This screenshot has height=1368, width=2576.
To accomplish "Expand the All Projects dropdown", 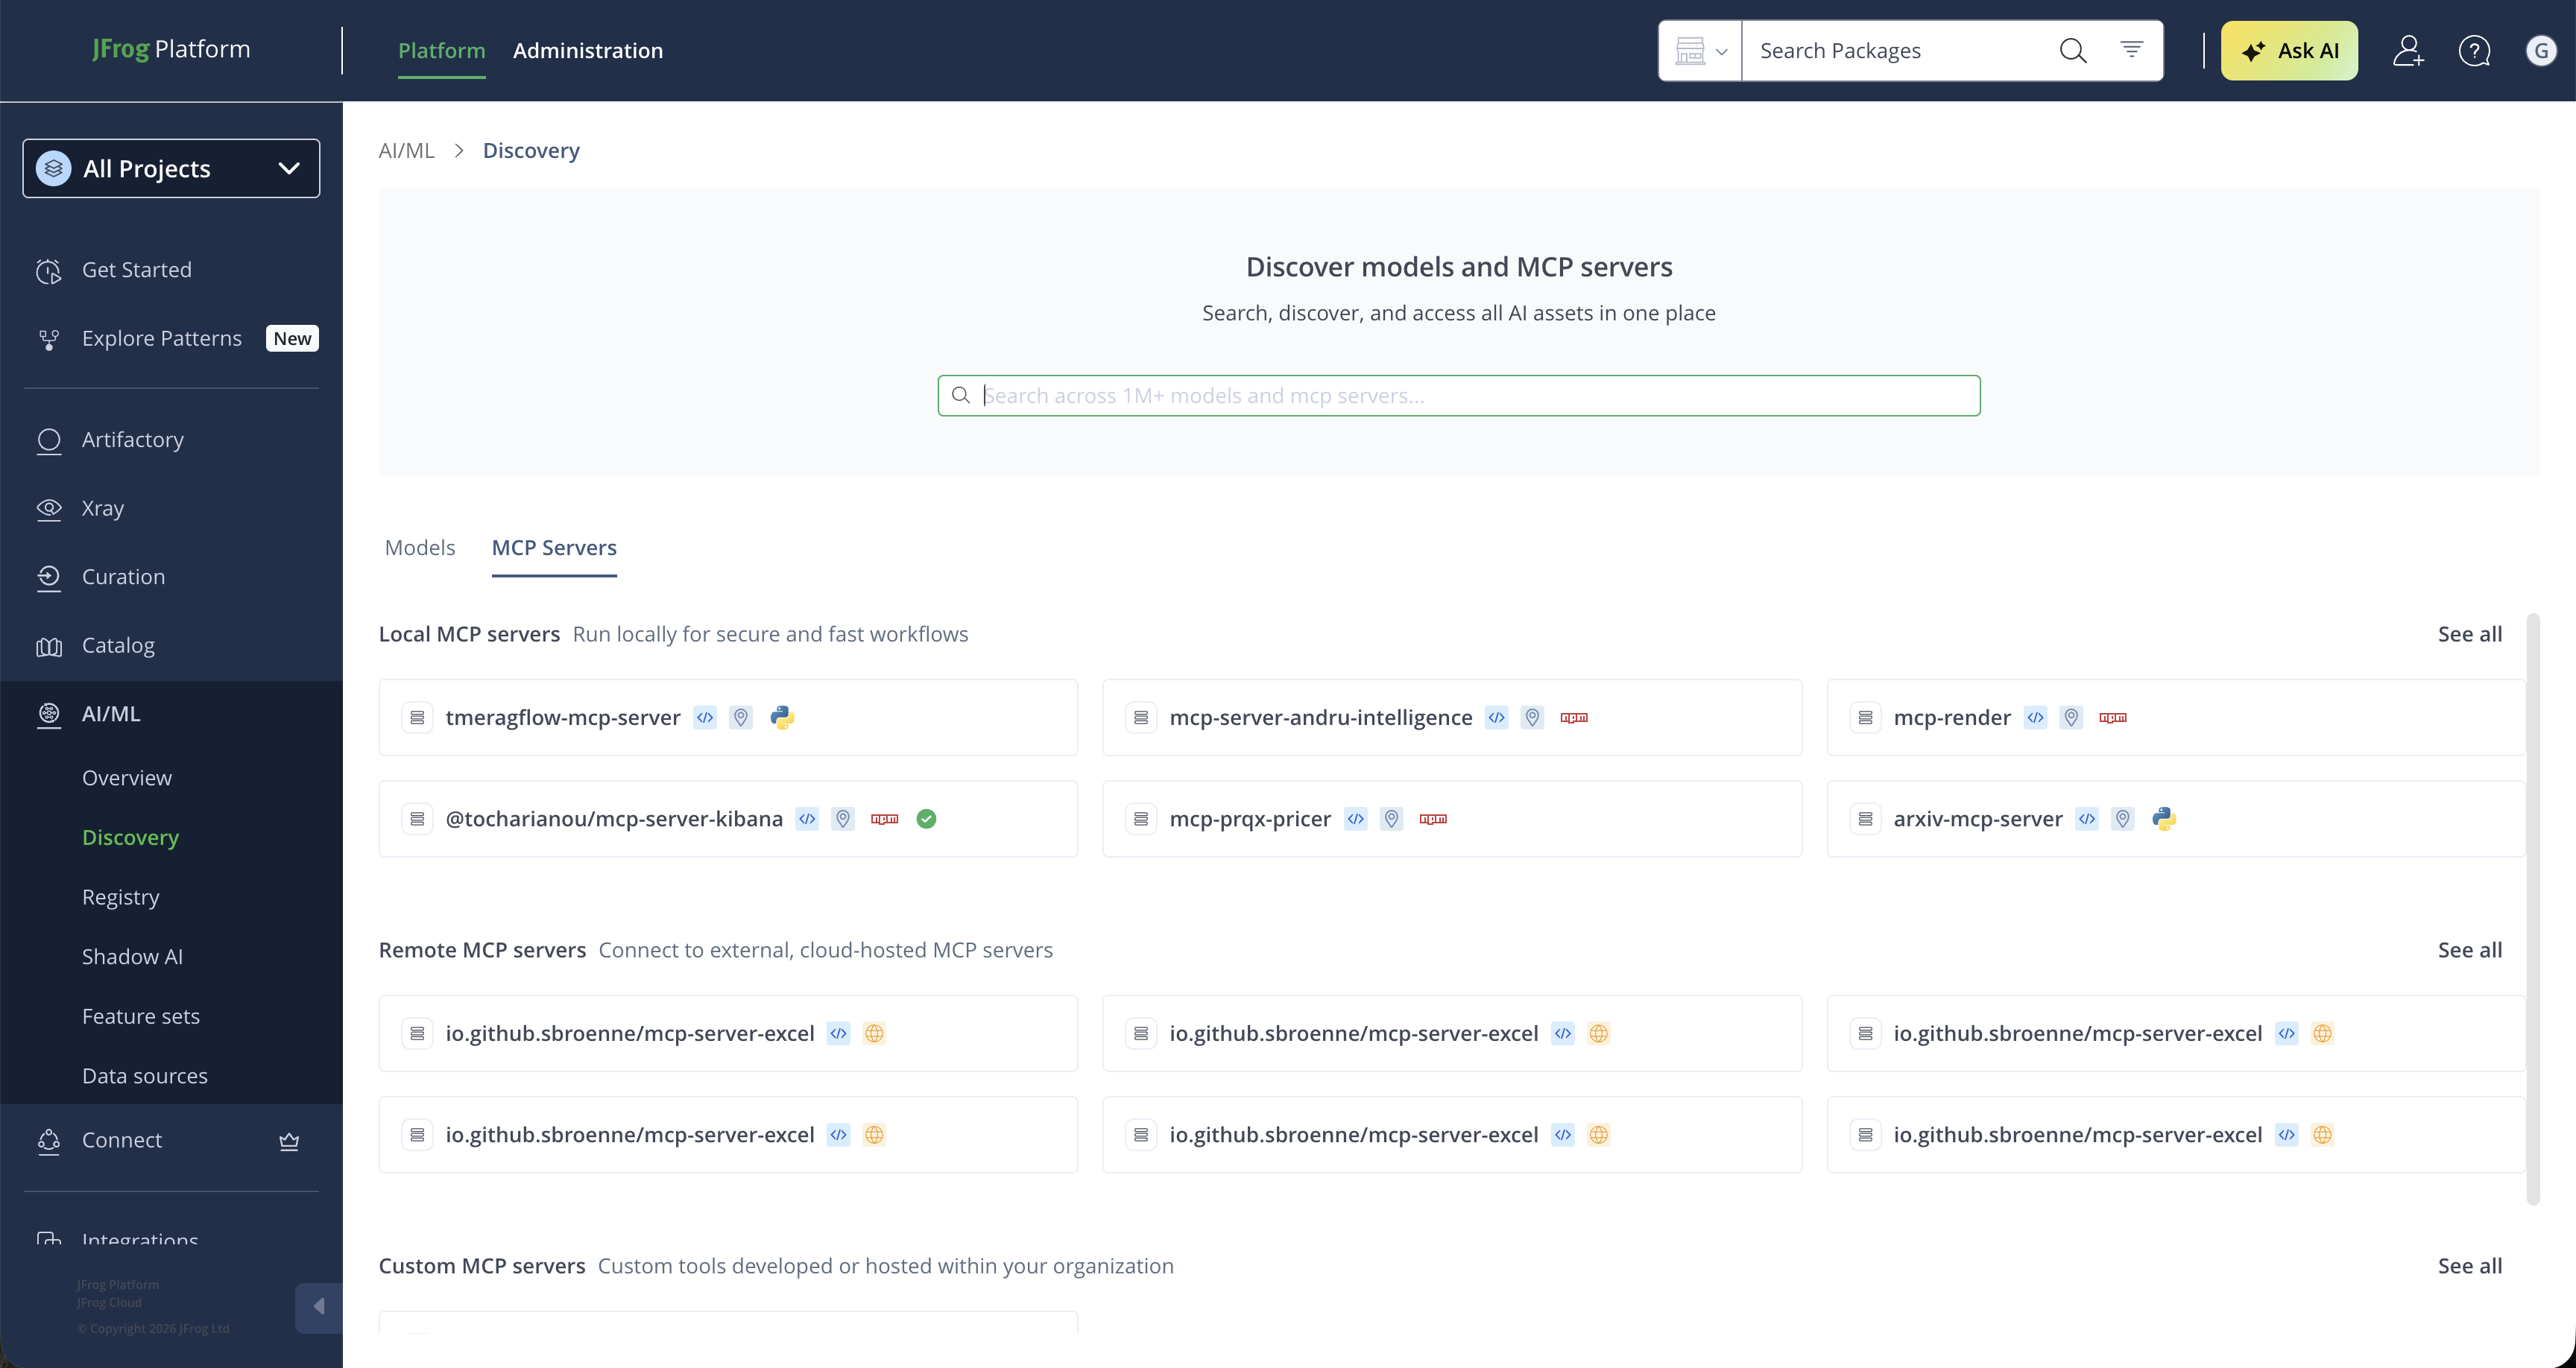I will pos(171,169).
